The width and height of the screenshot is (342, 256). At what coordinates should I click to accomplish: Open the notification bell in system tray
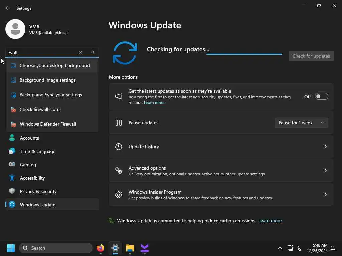click(x=333, y=248)
